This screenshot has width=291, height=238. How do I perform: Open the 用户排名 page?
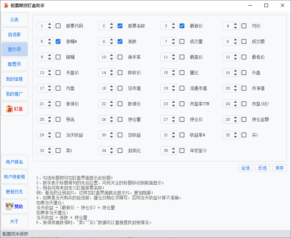15,162
